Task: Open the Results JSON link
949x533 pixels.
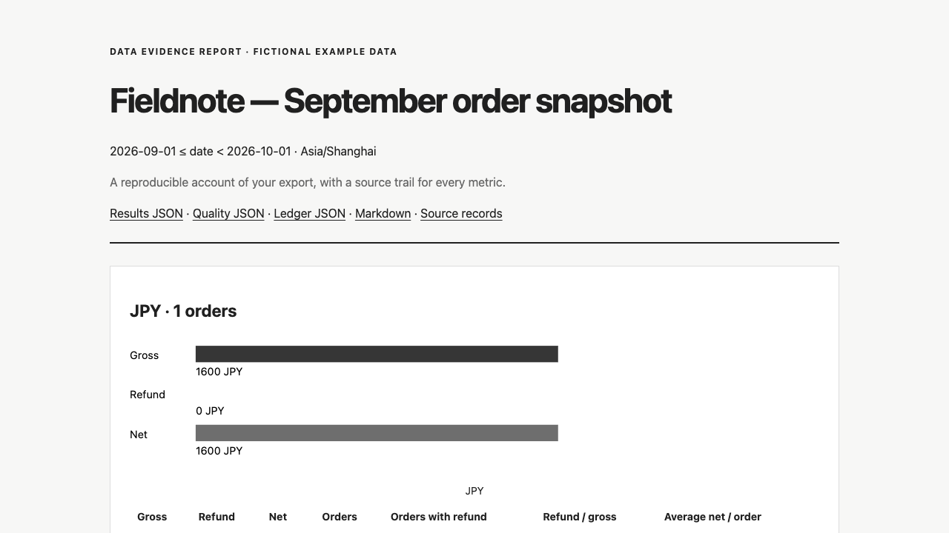Action: (146, 213)
